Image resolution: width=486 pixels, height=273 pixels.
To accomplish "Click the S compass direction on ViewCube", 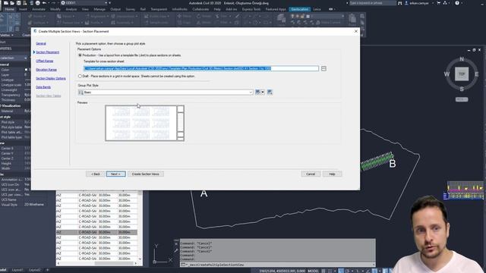I will tap(462, 89).
